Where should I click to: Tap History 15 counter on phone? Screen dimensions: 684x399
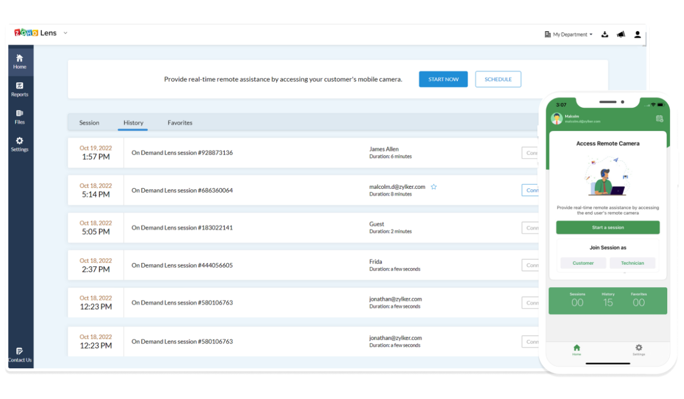coord(607,300)
